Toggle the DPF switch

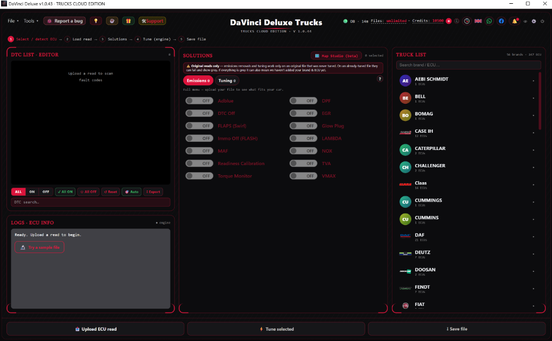point(303,101)
